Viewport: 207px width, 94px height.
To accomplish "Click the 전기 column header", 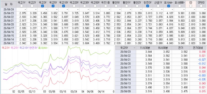I will [180, 48].
